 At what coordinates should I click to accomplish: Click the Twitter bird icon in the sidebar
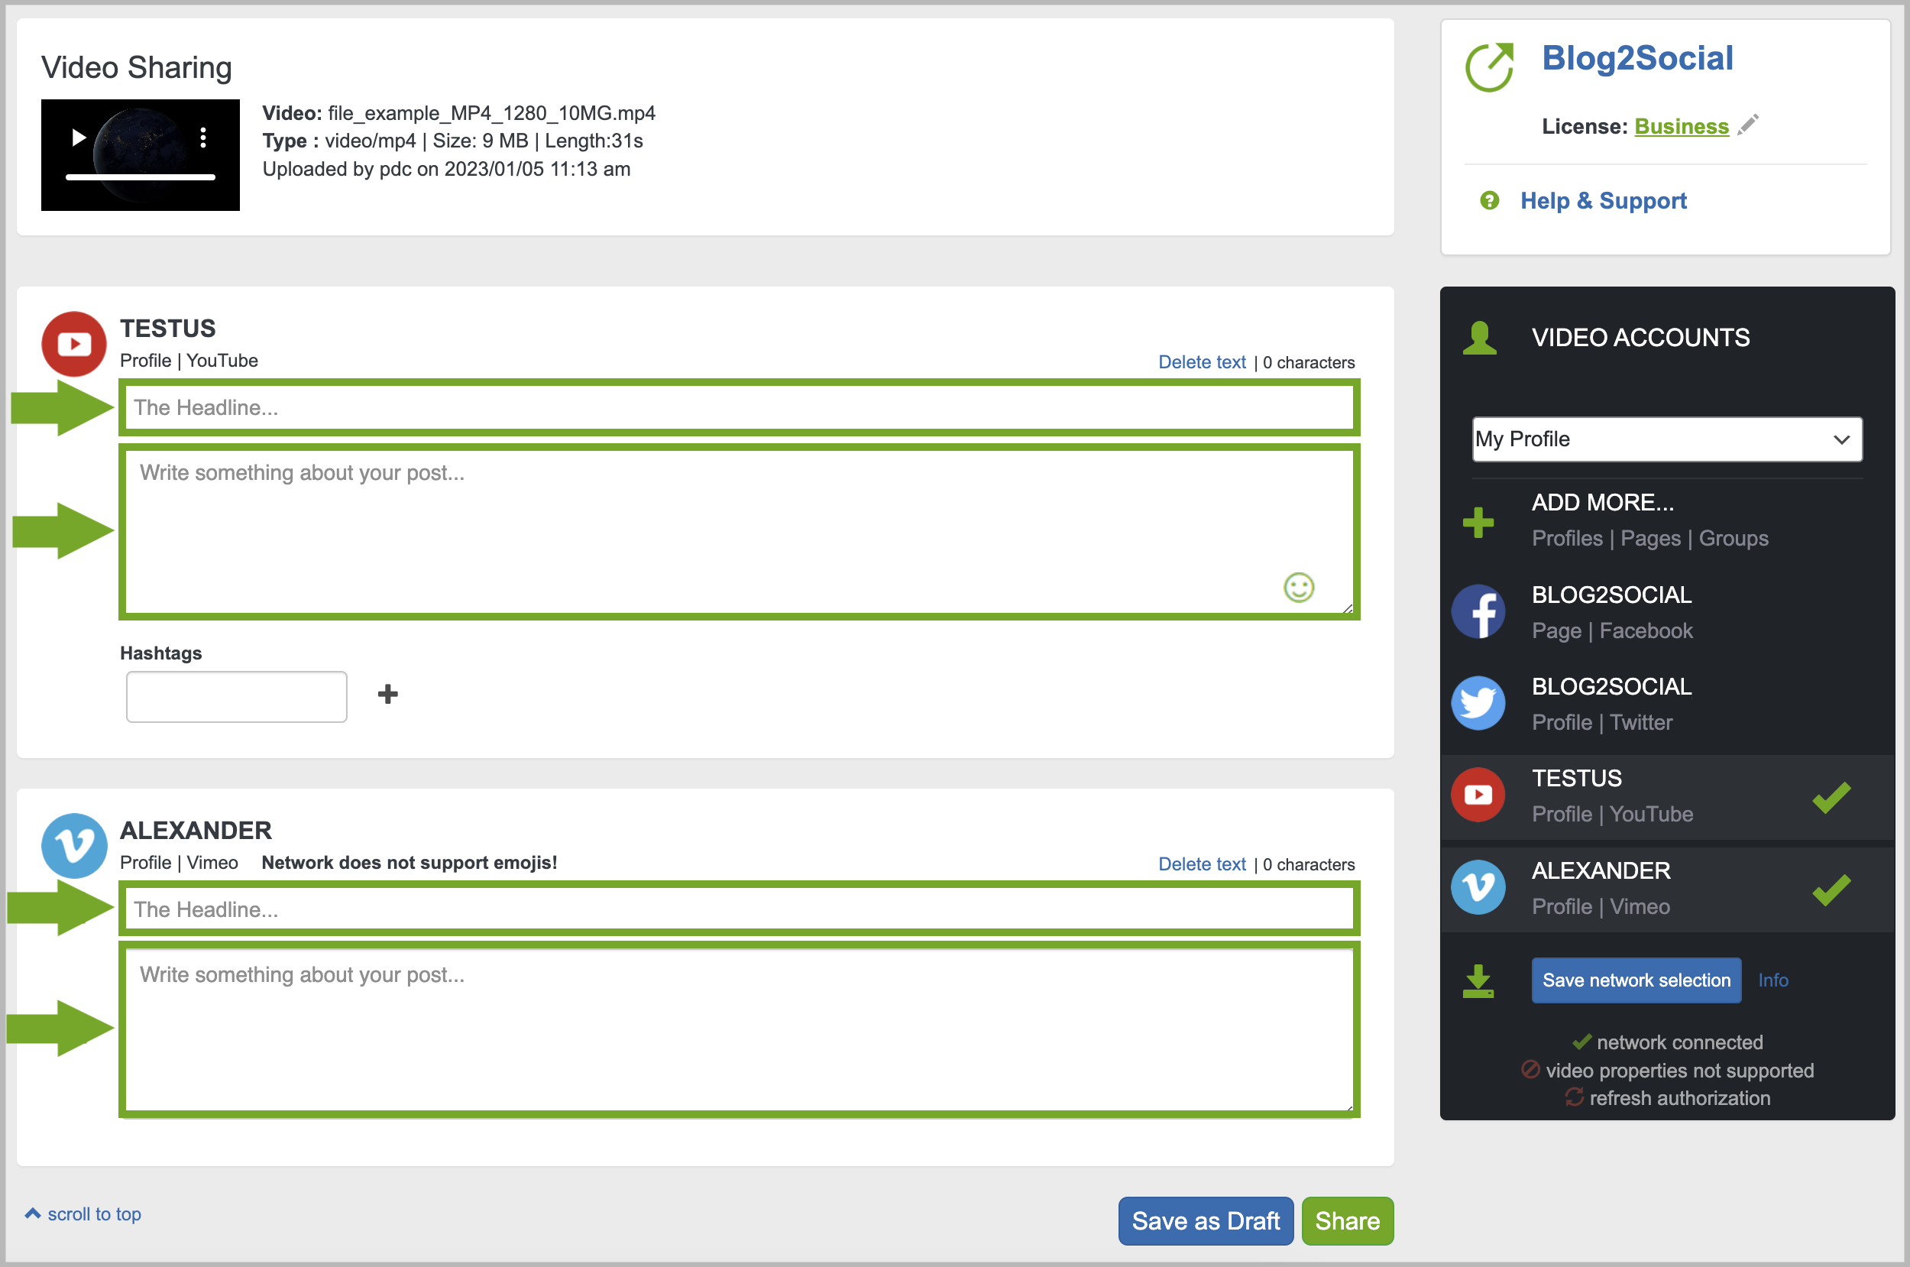tap(1478, 703)
